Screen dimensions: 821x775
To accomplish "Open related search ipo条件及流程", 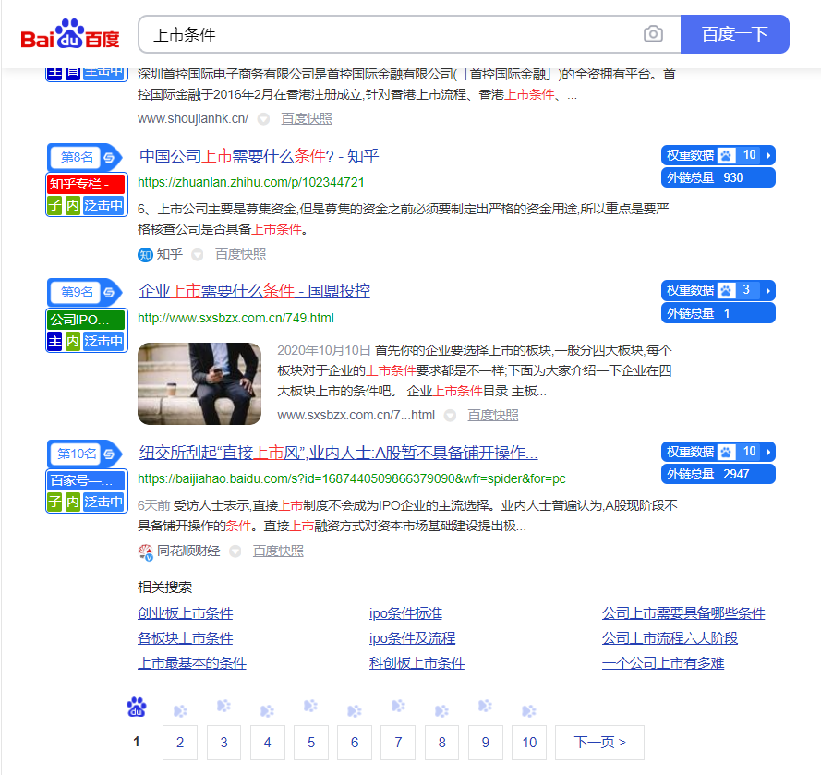I will click(x=413, y=638).
